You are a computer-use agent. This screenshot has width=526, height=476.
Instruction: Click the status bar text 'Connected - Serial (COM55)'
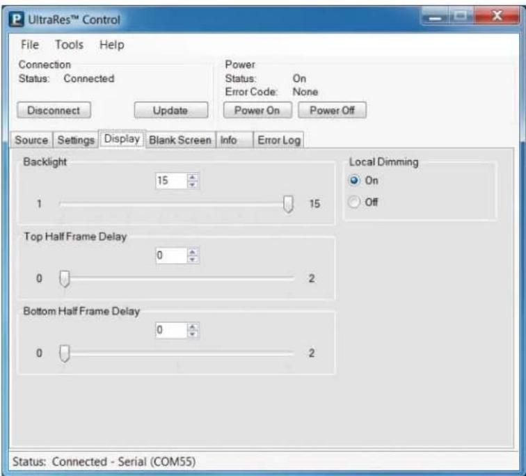tap(124, 461)
